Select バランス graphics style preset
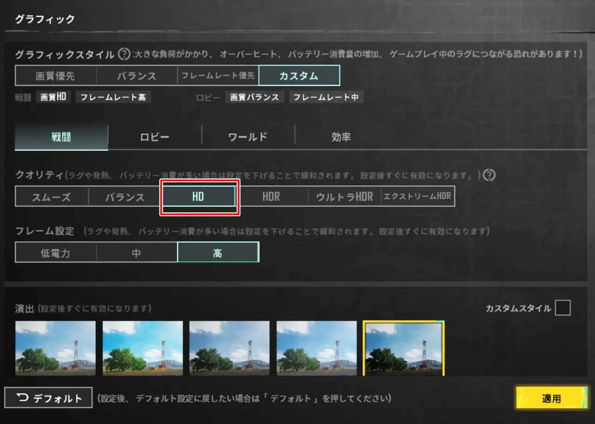 click(x=137, y=76)
